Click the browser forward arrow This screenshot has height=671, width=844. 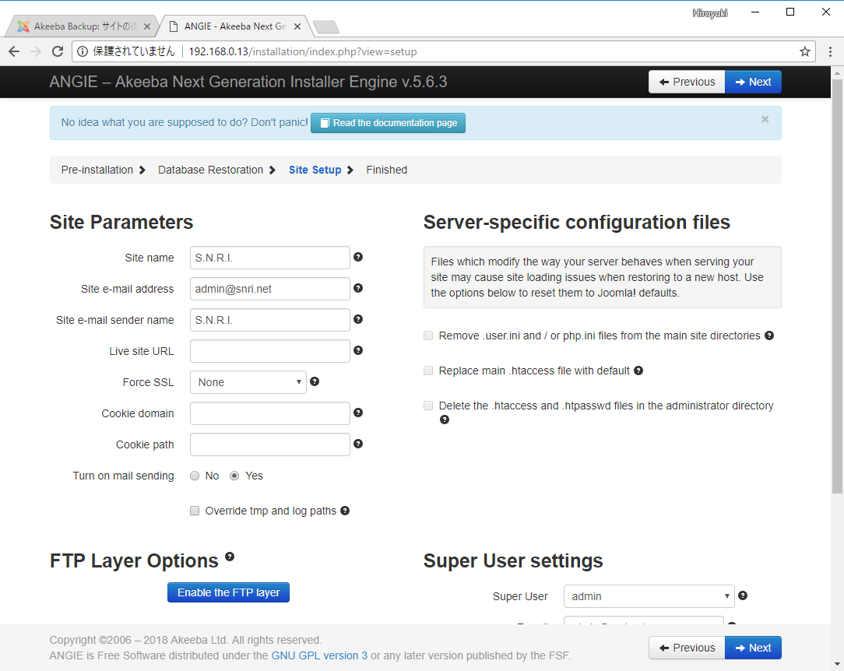click(x=36, y=51)
